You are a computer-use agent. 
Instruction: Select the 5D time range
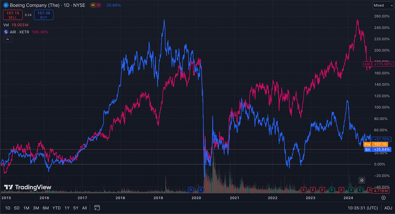pos(17,208)
